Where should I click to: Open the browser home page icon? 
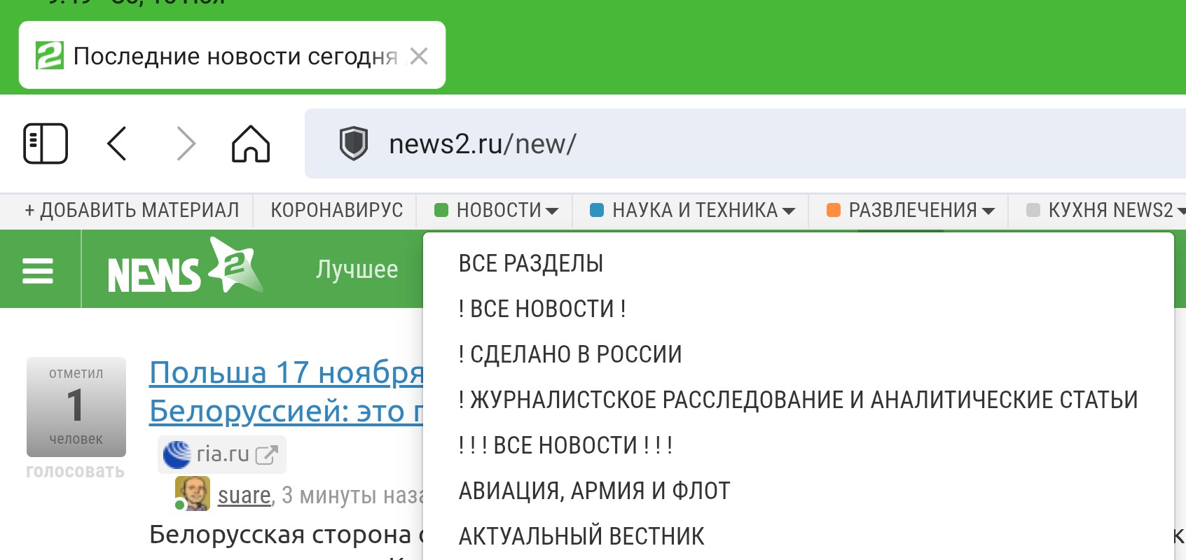(x=251, y=143)
